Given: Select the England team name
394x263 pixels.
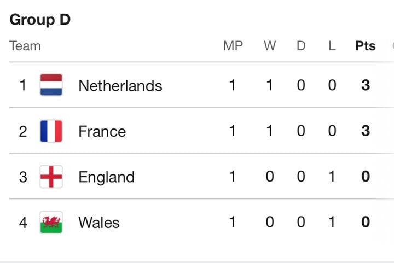Looking at the screenshot, I should (x=107, y=177).
